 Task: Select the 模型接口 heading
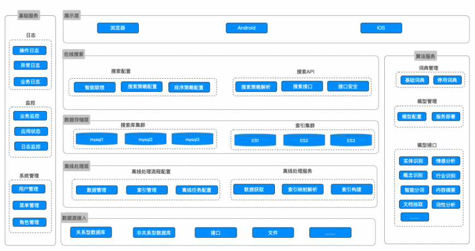[427, 145]
